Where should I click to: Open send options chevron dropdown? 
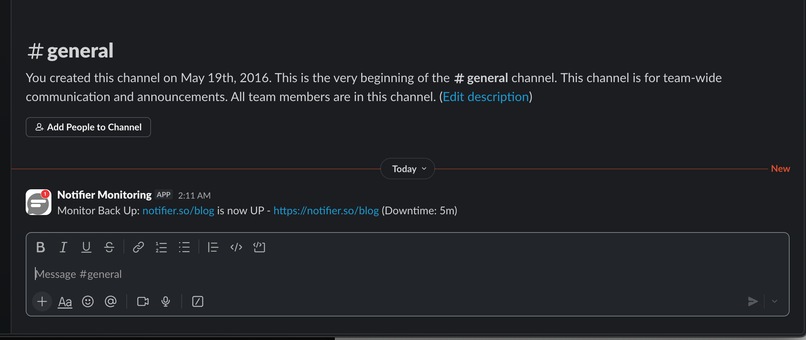pos(774,301)
